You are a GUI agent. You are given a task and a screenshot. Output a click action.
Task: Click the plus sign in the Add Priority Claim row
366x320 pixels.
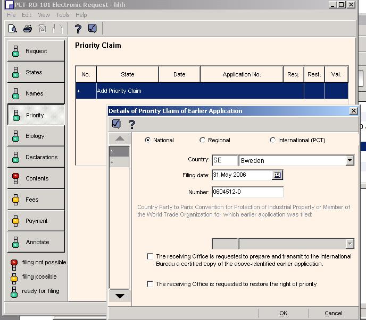[x=78, y=91]
